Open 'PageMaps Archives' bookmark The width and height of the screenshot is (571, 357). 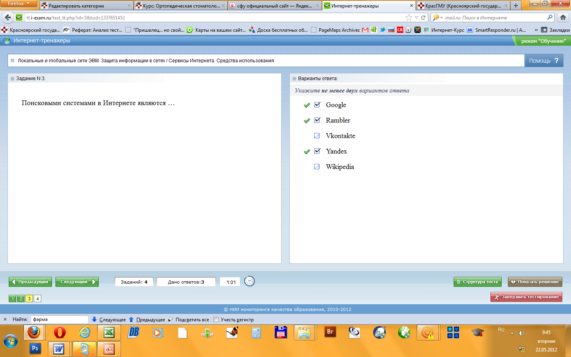pyautogui.click(x=335, y=30)
